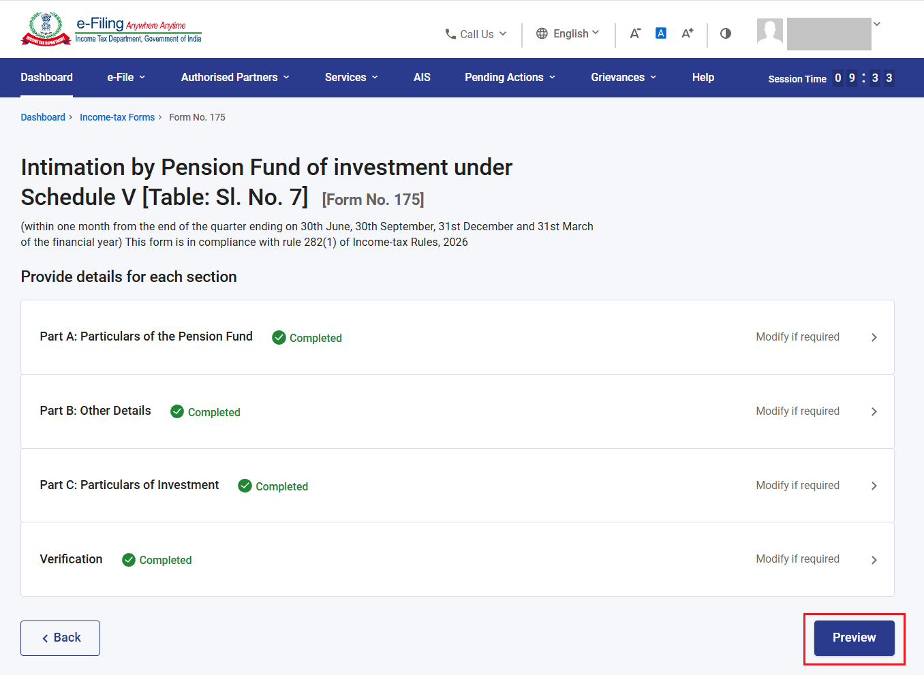The image size is (924, 675).
Task: Click the e-Filing Income Tax Department logo
Action: click(112, 29)
